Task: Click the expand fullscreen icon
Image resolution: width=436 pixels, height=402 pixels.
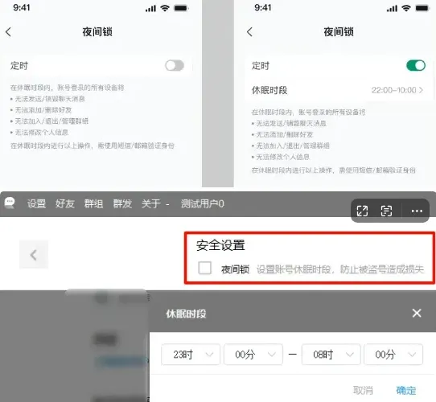Action: point(362,211)
